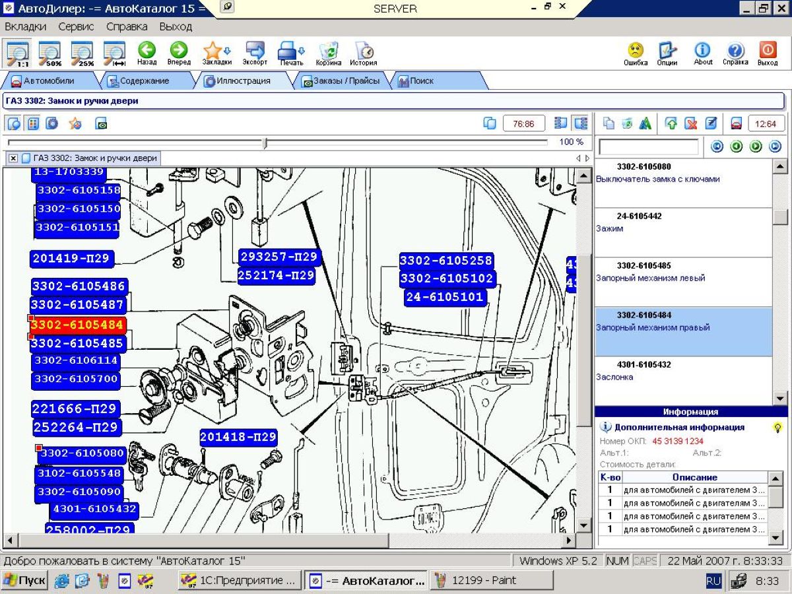
Task: Click the blue gear illustration icon
Action: (x=52, y=123)
